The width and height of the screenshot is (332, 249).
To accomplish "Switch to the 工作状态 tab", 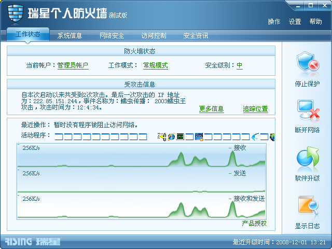I will (28, 34).
